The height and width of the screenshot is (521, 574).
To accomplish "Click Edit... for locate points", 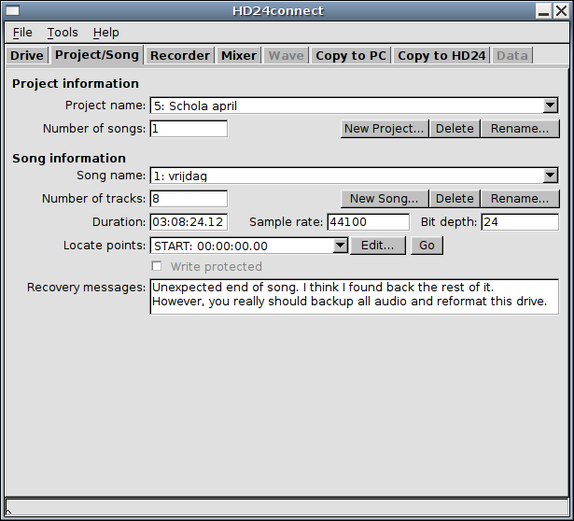I will 378,246.
